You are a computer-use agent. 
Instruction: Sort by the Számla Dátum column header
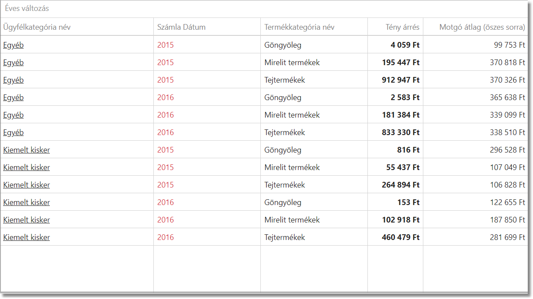[181, 27]
